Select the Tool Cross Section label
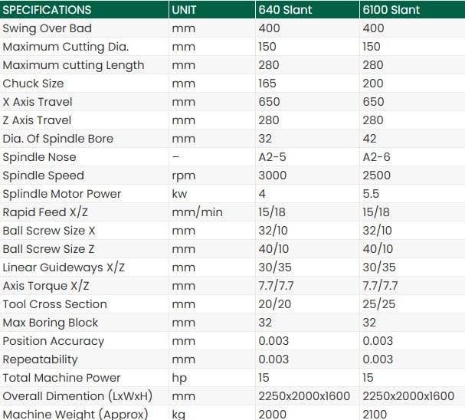465x420 pixels. (55, 304)
